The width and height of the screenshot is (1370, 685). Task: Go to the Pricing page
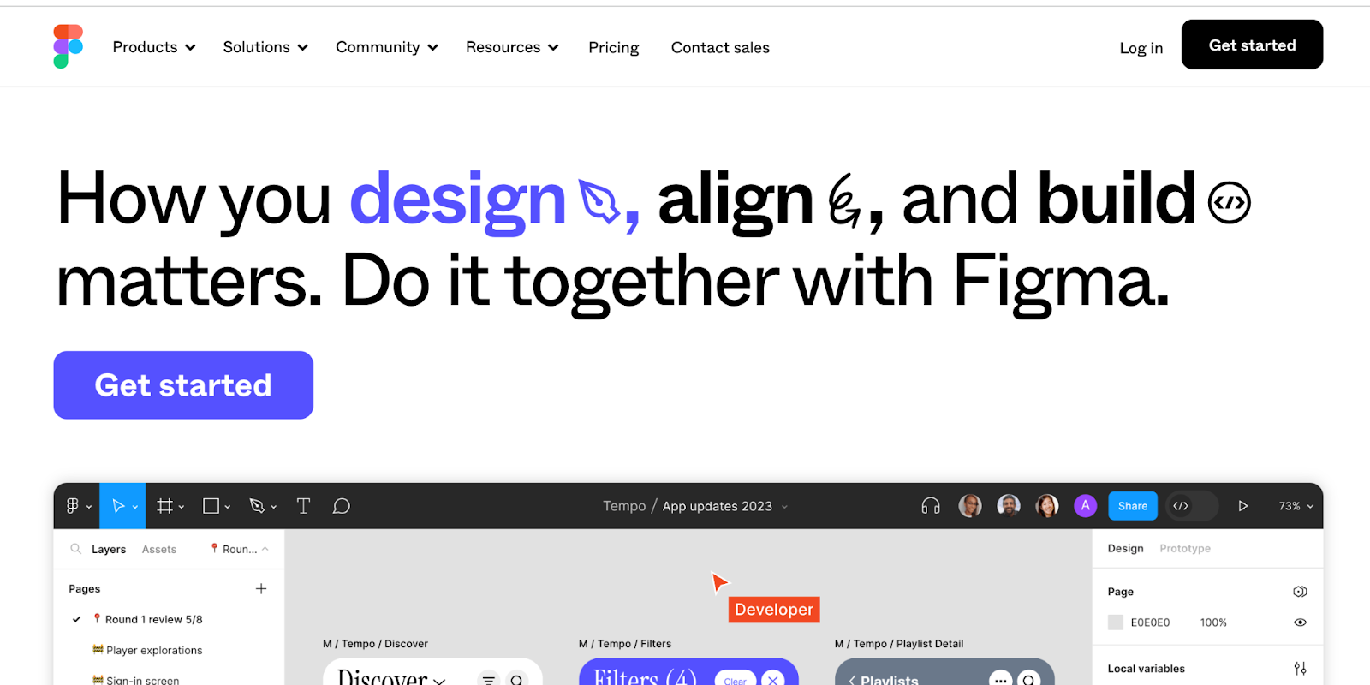pyautogui.click(x=614, y=47)
